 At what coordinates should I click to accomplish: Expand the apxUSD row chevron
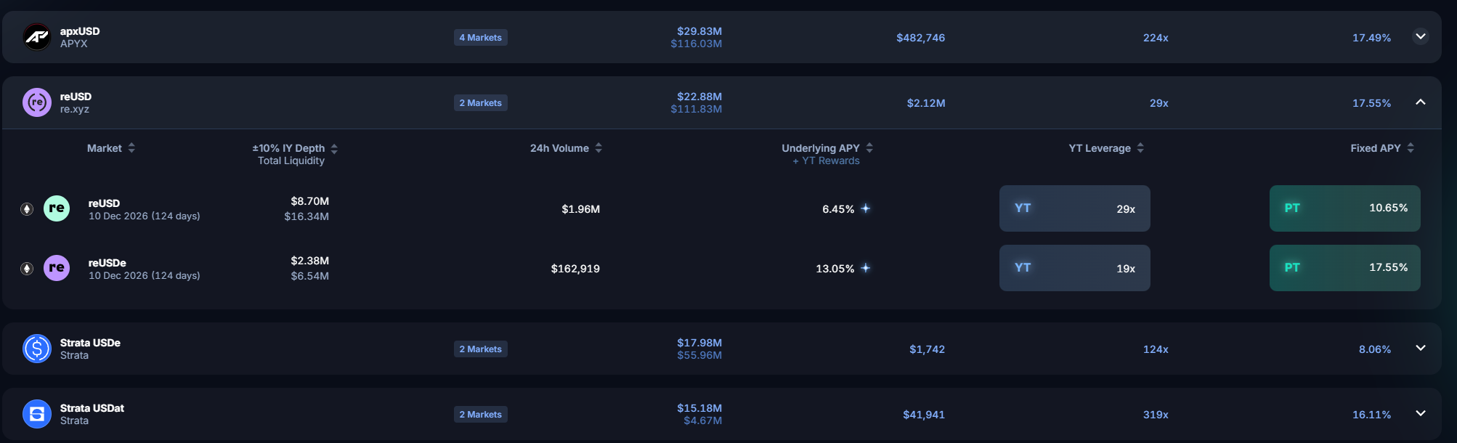pyautogui.click(x=1421, y=36)
